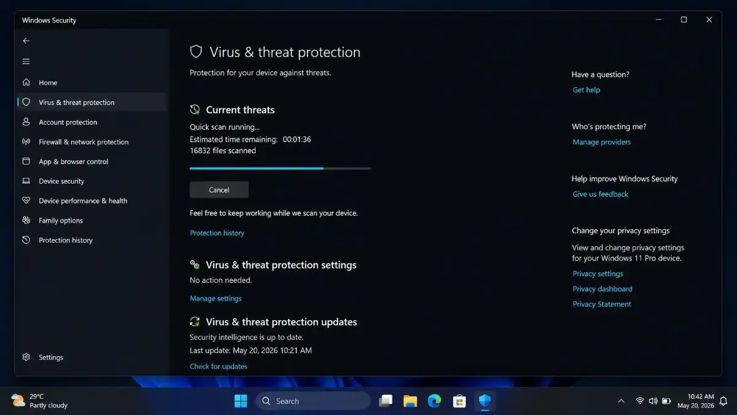The height and width of the screenshot is (415, 737).
Task: Click the 'Virus & threat protection updates' heading
Action: pyautogui.click(x=281, y=322)
